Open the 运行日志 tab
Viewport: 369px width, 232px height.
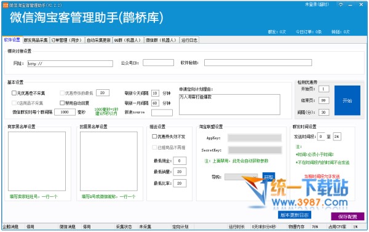pos(189,40)
